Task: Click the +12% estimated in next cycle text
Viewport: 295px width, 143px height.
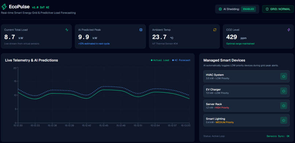Action: (x=94, y=44)
